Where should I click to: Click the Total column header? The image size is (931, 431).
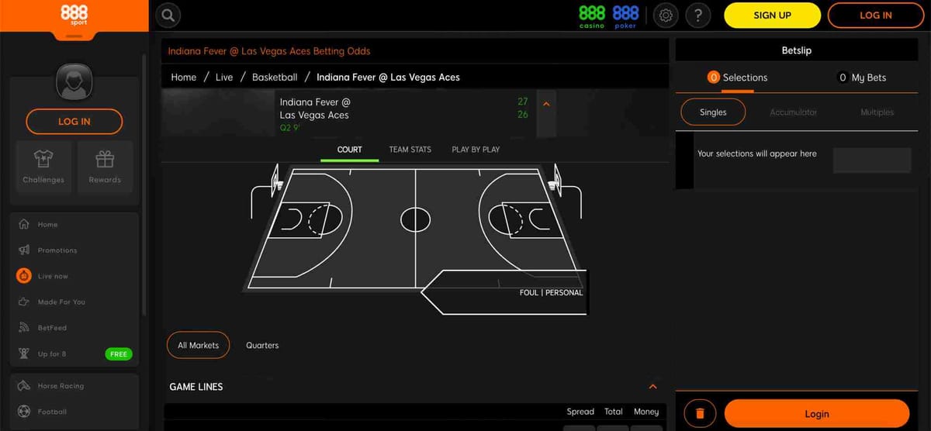tap(614, 412)
